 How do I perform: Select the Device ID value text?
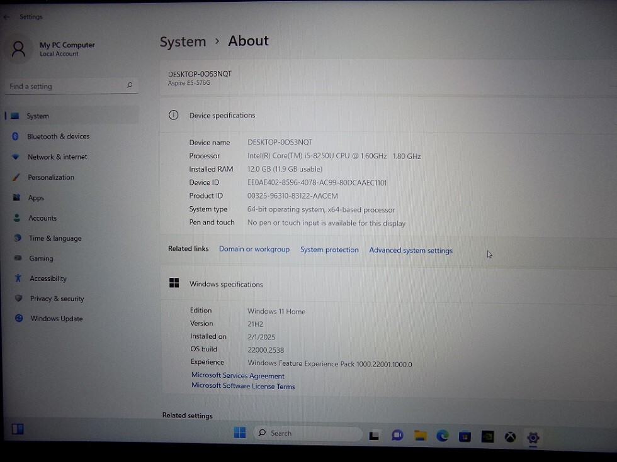317,183
